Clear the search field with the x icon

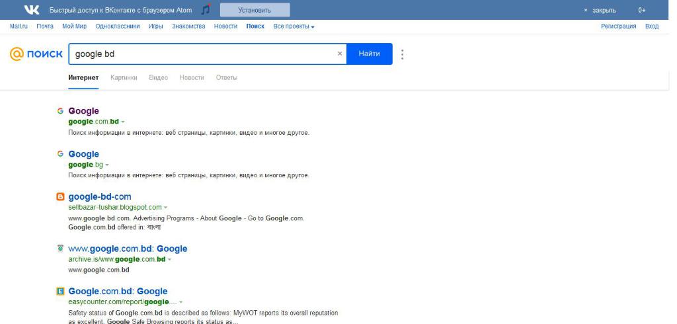(339, 54)
